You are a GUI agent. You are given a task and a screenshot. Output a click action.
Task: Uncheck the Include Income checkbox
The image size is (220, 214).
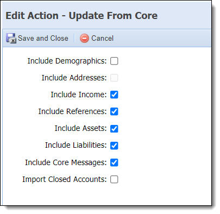click(114, 95)
